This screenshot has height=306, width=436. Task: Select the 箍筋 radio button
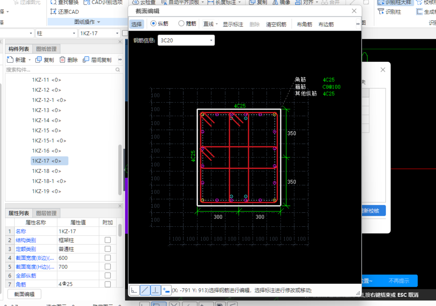tap(181, 24)
